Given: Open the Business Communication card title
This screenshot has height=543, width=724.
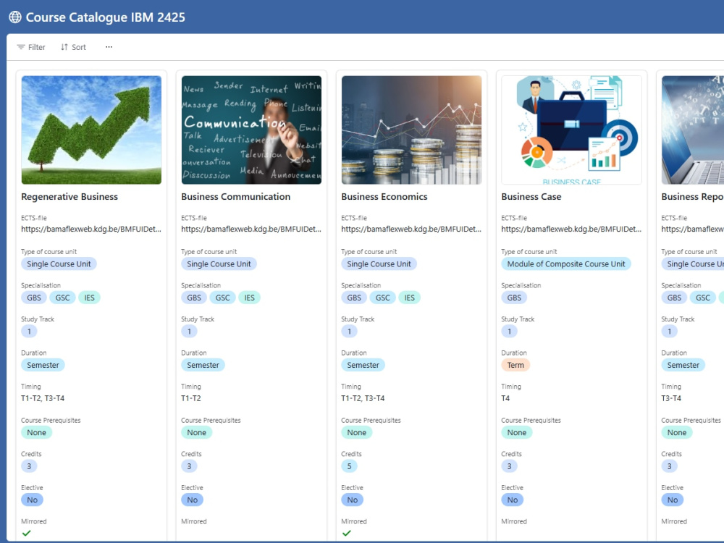Looking at the screenshot, I should (235, 197).
